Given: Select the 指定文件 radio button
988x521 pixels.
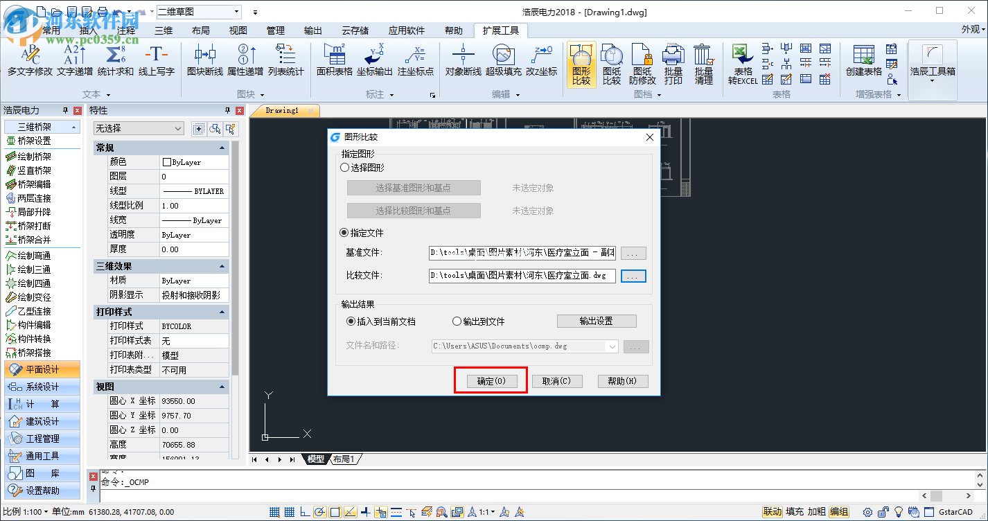Looking at the screenshot, I should point(344,233).
